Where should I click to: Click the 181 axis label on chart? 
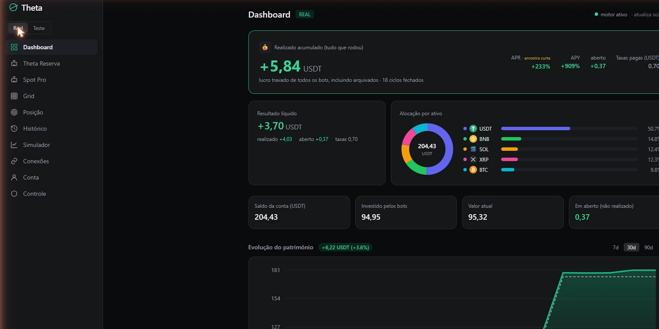pyautogui.click(x=275, y=270)
